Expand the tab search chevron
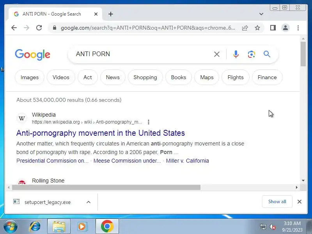This screenshot has height=234, width=312. [x=261, y=14]
